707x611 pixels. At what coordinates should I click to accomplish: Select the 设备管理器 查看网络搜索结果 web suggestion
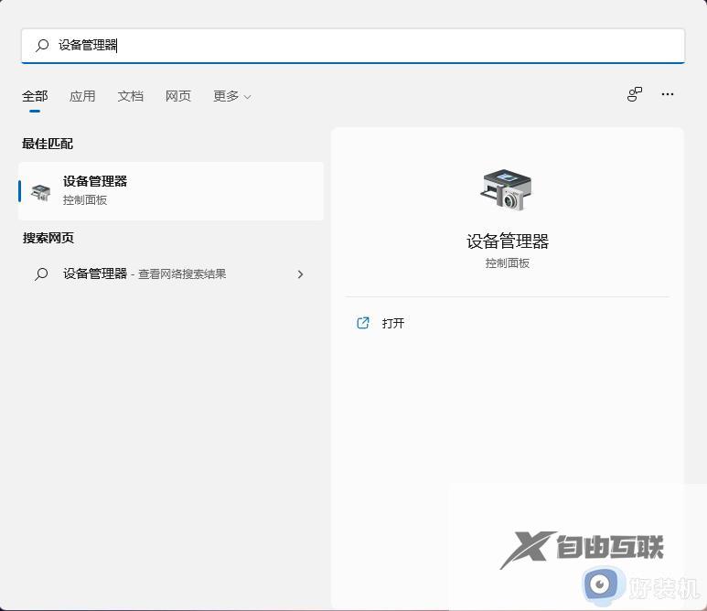click(171, 273)
